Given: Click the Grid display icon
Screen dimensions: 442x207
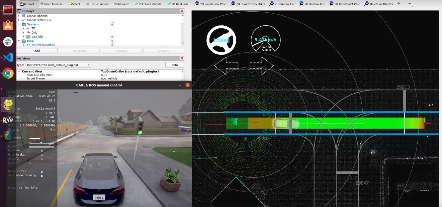Looking at the screenshot, I should point(28,32).
